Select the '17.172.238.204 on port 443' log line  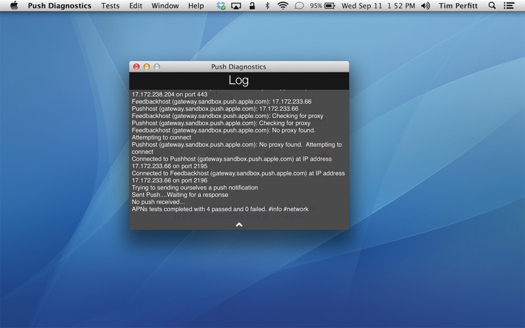169,94
